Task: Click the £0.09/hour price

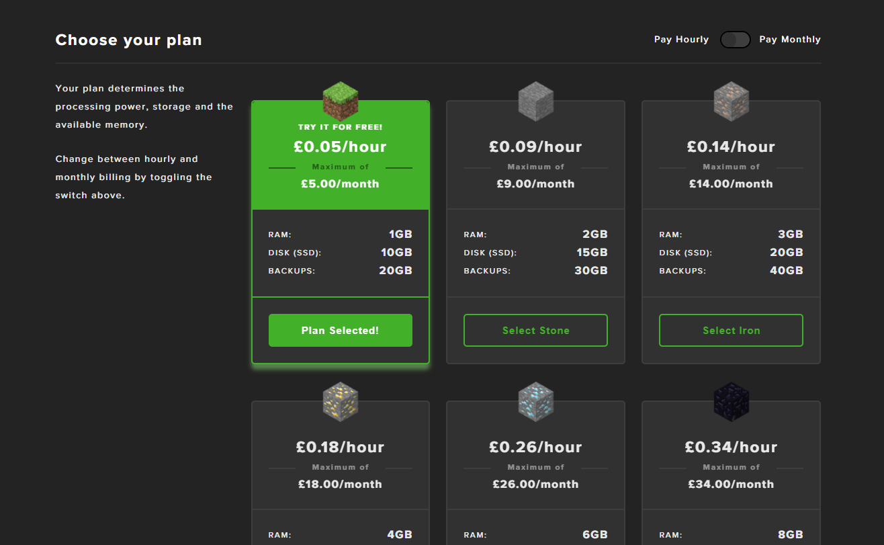Action: click(536, 146)
